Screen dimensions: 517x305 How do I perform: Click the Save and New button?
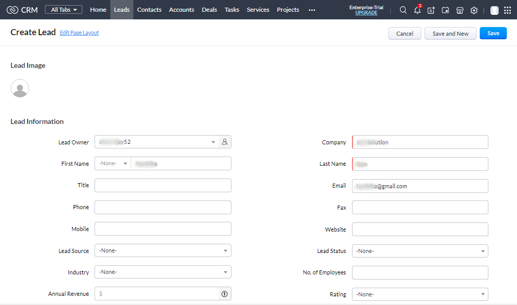[450, 34]
